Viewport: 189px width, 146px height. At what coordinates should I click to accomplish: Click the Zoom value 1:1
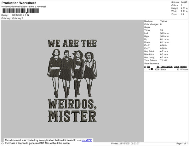[182, 14]
